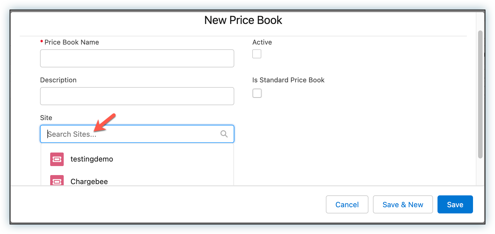495x234 pixels.
Task: Choose the Chargebee site option
Action: 89,181
